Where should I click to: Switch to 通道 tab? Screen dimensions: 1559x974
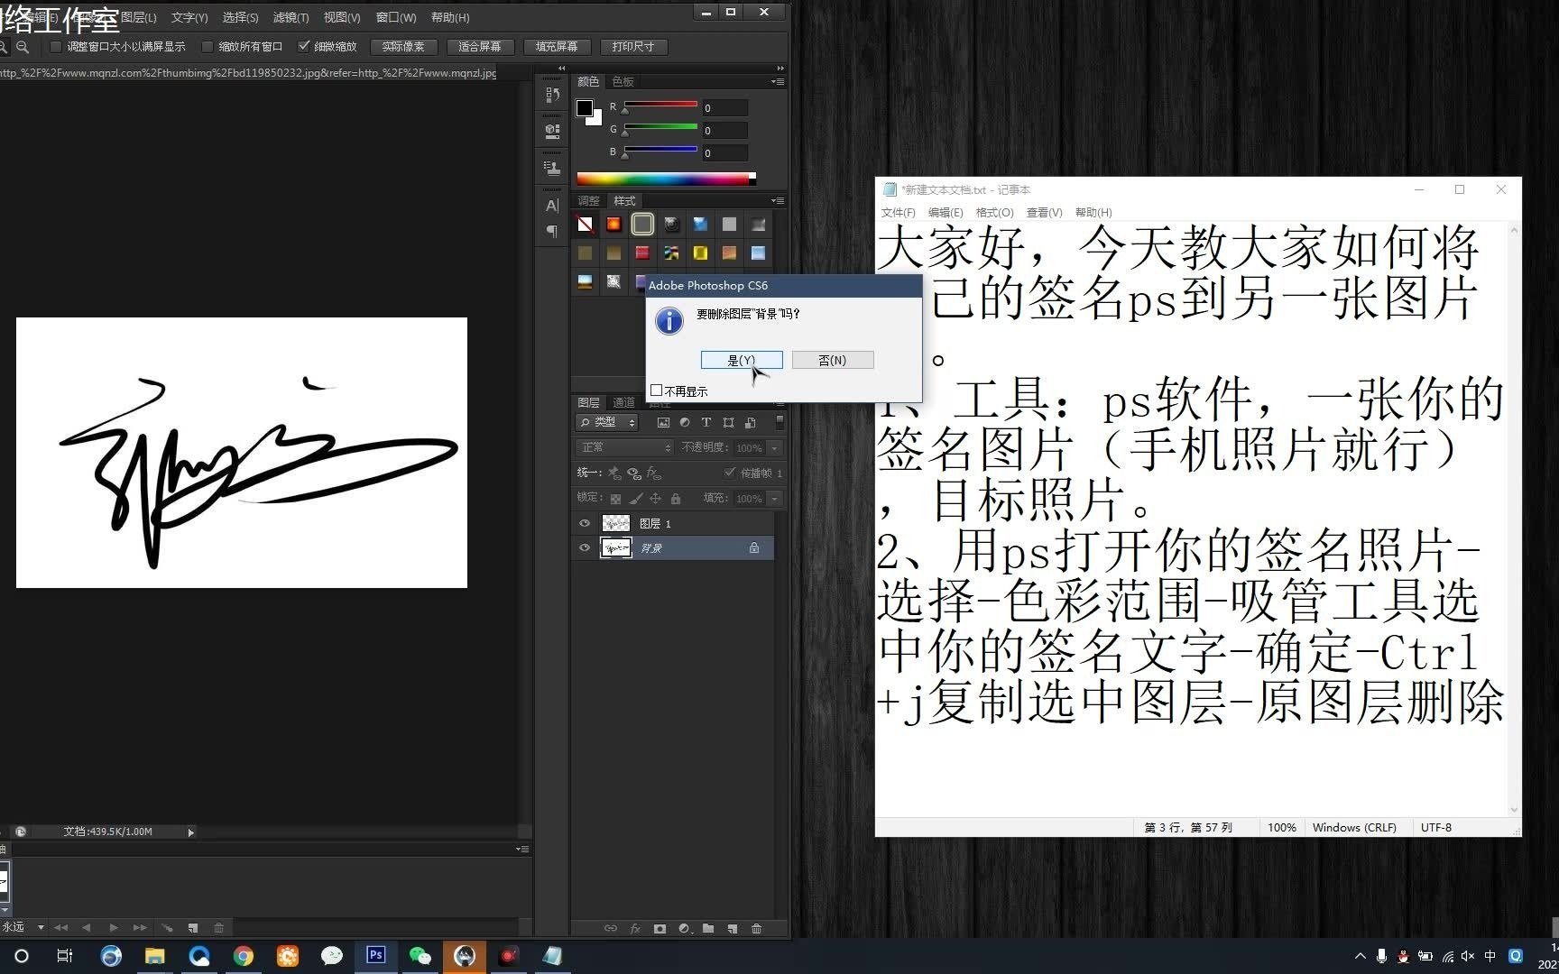623,402
